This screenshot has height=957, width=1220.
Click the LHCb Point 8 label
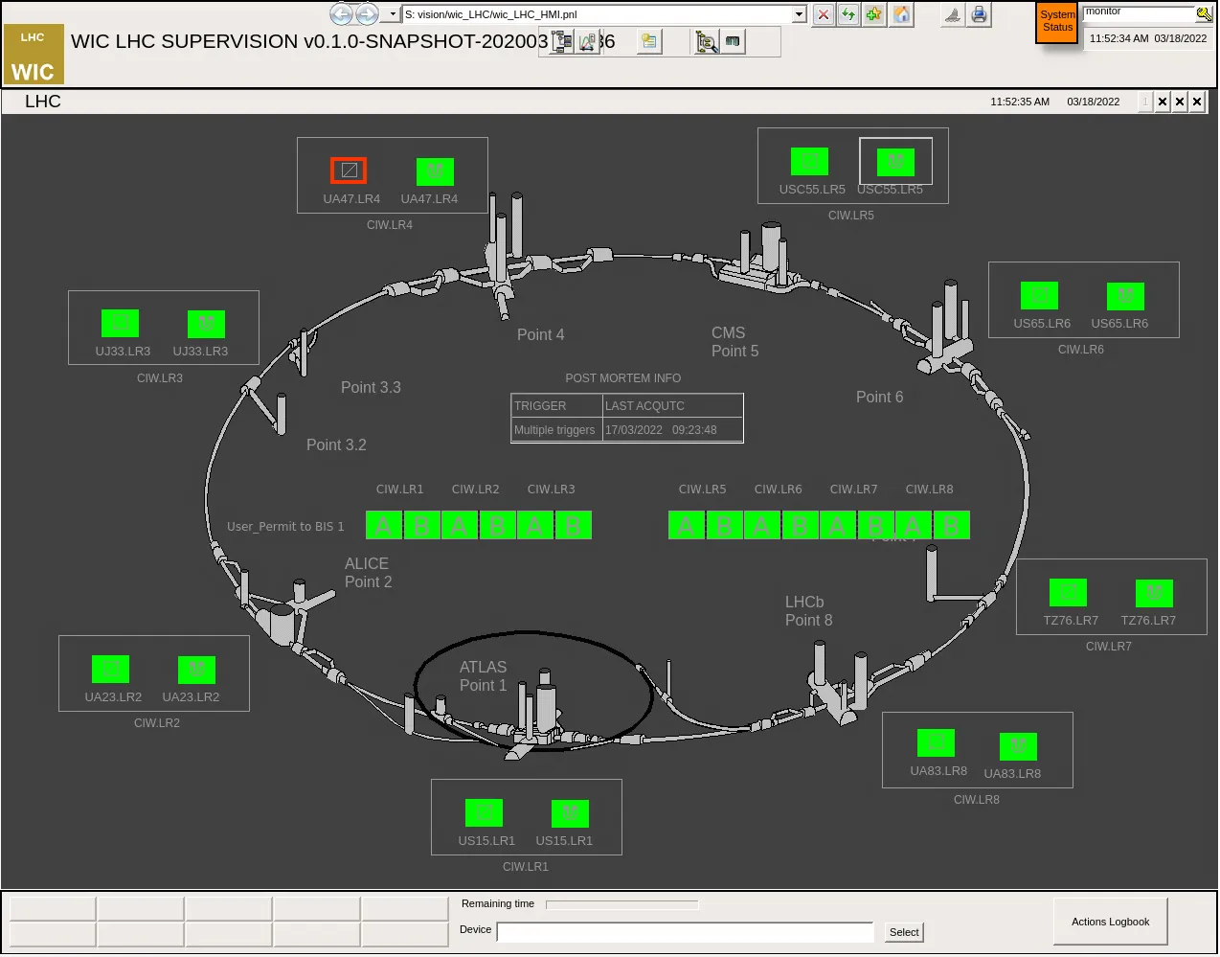[x=808, y=611]
